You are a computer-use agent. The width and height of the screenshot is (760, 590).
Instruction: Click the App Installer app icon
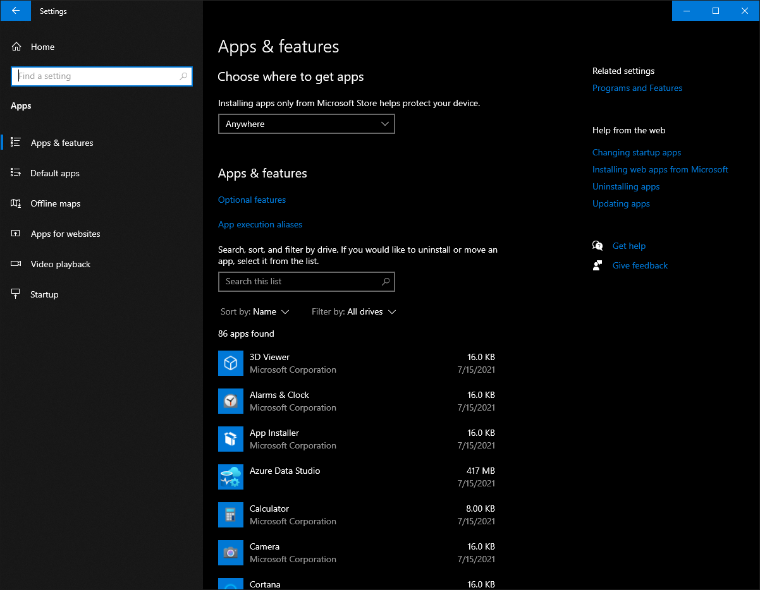click(x=231, y=439)
